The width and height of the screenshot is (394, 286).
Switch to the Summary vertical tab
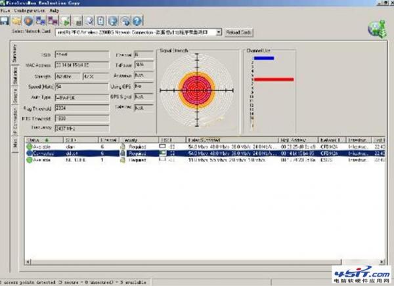click(x=15, y=53)
